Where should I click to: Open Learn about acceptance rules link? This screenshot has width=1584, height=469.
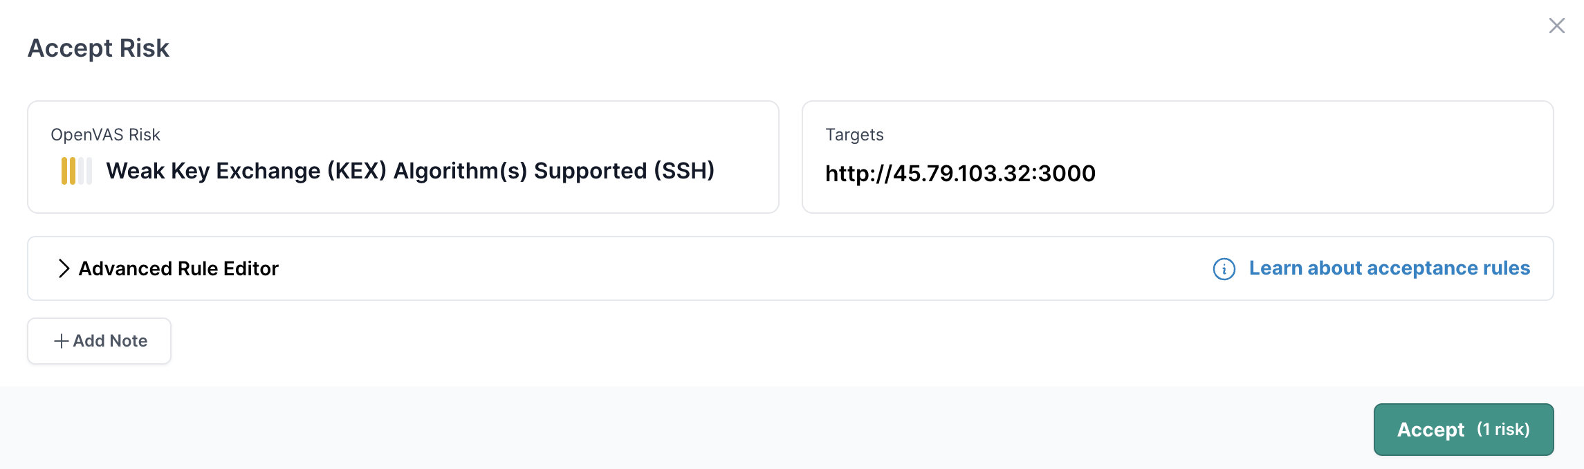pyautogui.click(x=1389, y=268)
